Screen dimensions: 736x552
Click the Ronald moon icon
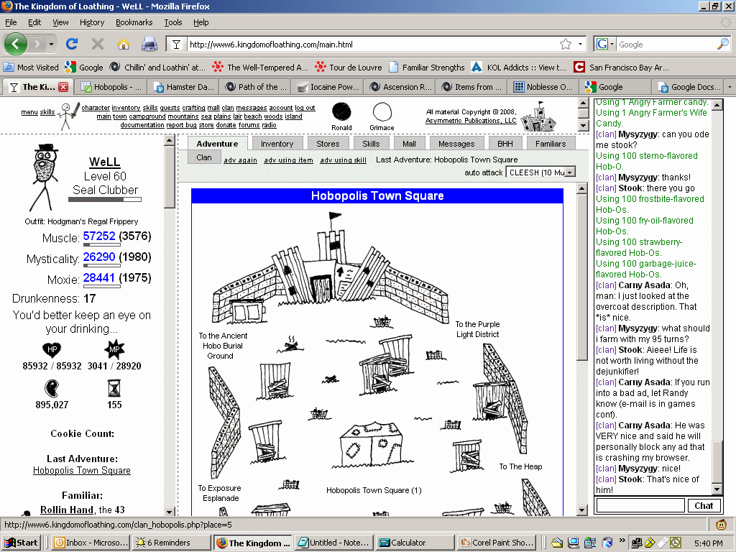click(x=341, y=112)
